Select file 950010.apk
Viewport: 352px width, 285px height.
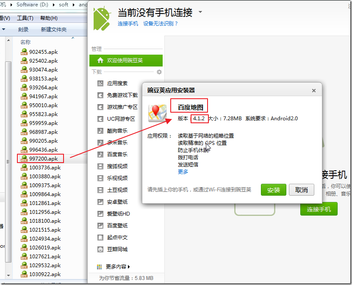(x=43, y=105)
